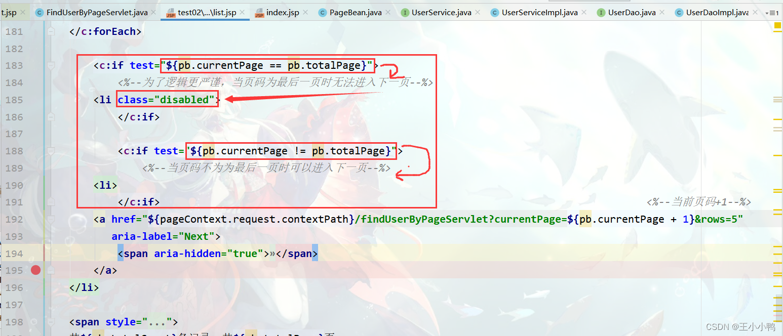Click the closing </li> tag on line 196
The height and width of the screenshot is (336, 783).
84,287
